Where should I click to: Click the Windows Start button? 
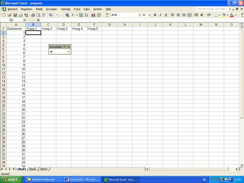pyautogui.click(x=11, y=179)
